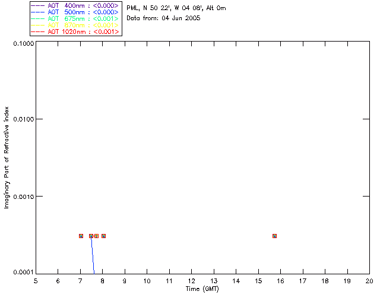Click the 0.0100 y-axis tick label
This screenshot has height=304, width=380.
(x=24, y=119)
